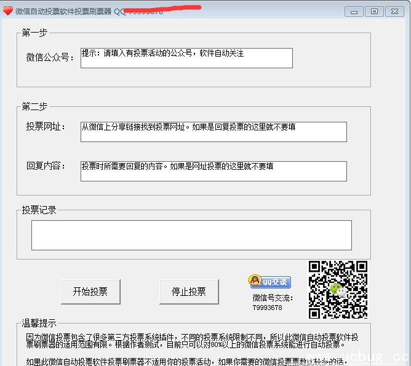Start voting with 开始投票 button
The width and height of the screenshot is (411, 366).
pos(90,292)
